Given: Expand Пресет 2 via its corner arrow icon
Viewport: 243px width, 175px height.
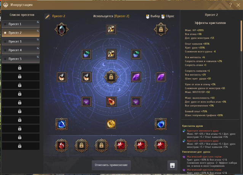Looking at the screenshot, I should (38, 31).
